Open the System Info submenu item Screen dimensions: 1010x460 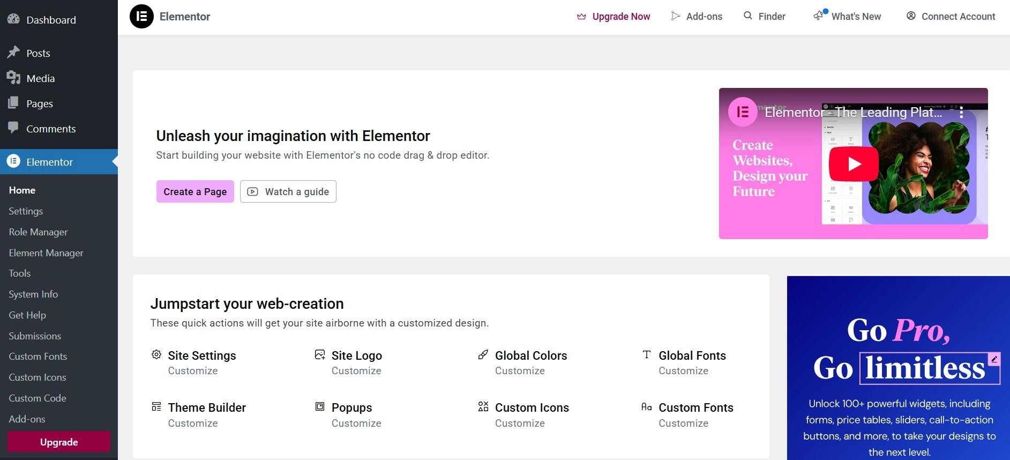[33, 294]
